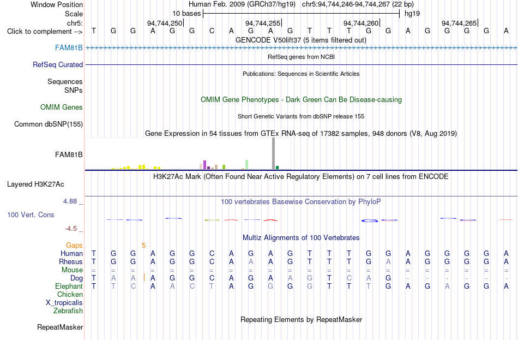Click the '10 bases' scale bar label
The height and width of the screenshot is (340, 518).
[186, 14]
